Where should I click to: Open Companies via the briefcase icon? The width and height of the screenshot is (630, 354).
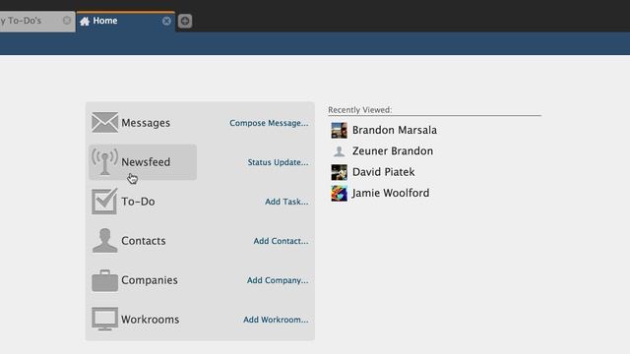pos(104,280)
